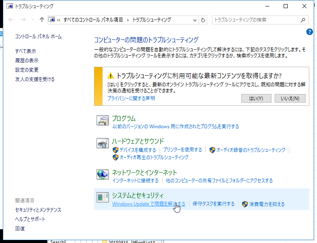The image size is (317, 243).
Task: Open the recent locations dropdown arrow
Action: pos(33,20)
